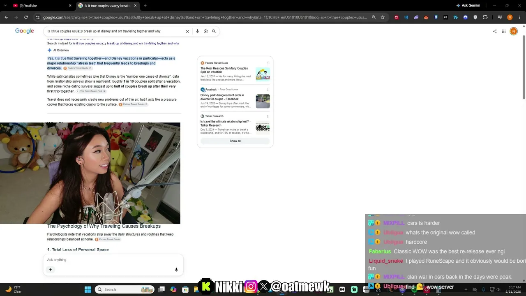Bookmark this page with the star icon
Image resolution: width=526 pixels, height=296 pixels.
[x=383, y=17]
